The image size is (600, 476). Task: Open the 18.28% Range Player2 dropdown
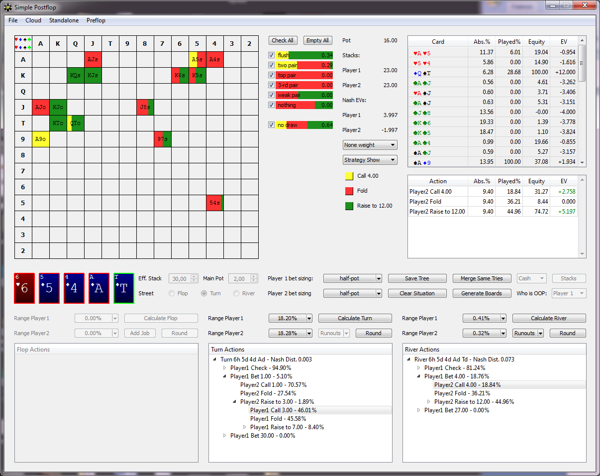(x=291, y=333)
